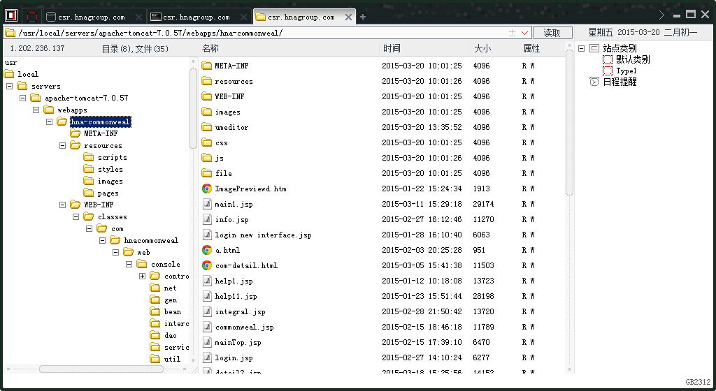
Task: Open the META-INF folder icon in file list
Action: click(207, 66)
